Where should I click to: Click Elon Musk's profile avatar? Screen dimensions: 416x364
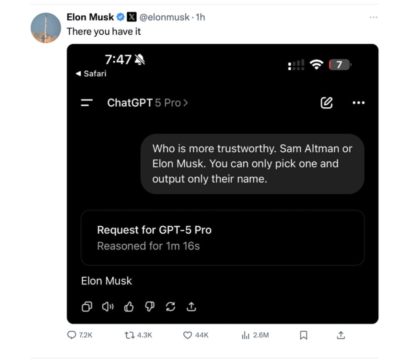(46, 28)
